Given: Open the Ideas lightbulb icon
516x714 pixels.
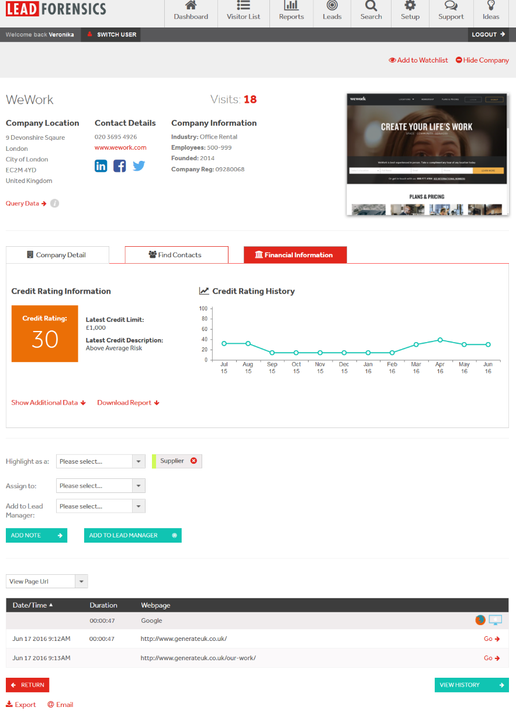Looking at the screenshot, I should tap(491, 6).
